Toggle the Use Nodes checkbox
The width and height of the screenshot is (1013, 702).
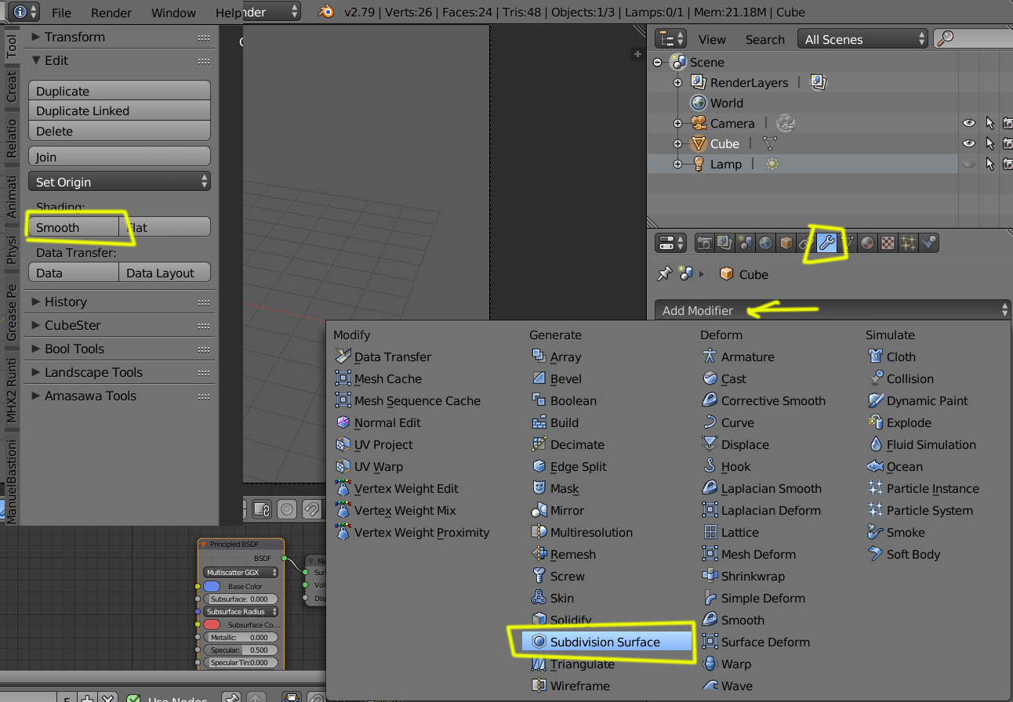point(133,698)
